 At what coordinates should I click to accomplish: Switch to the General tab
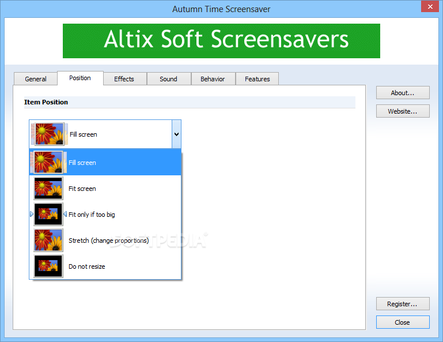tap(36, 79)
